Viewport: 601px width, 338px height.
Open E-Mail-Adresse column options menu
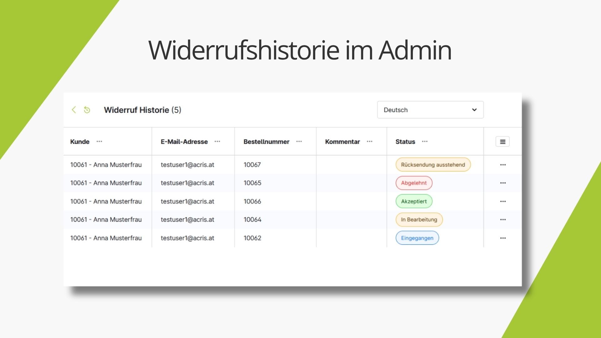pyautogui.click(x=217, y=141)
